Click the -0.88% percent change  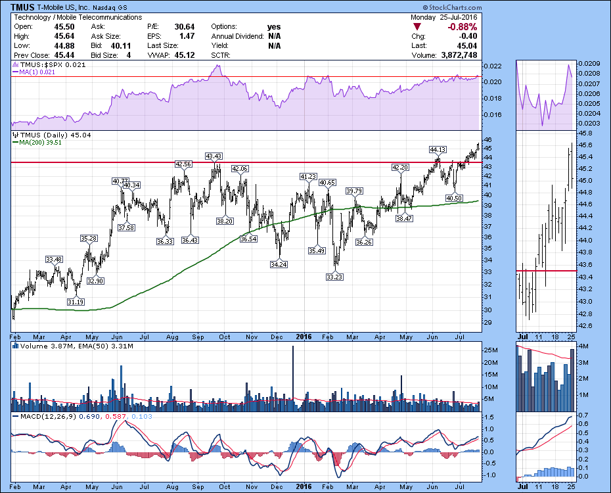pyautogui.click(x=462, y=27)
